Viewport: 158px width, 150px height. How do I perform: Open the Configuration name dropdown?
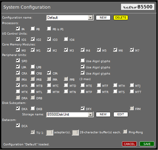coord(70,18)
